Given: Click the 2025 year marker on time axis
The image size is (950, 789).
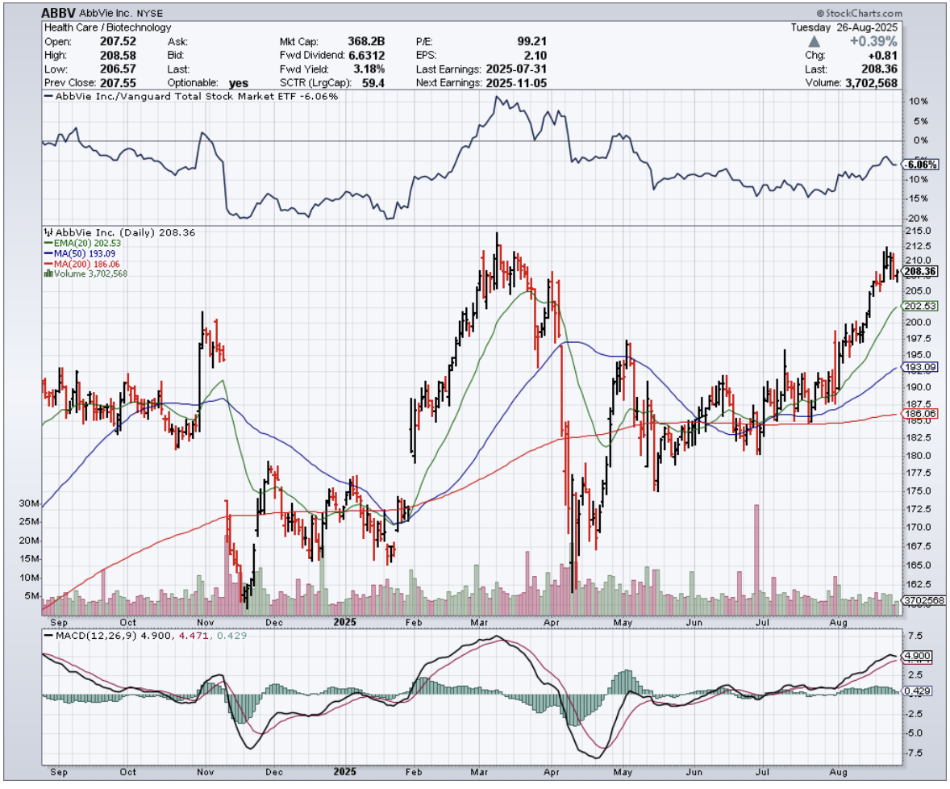Looking at the screenshot, I should point(344,622).
